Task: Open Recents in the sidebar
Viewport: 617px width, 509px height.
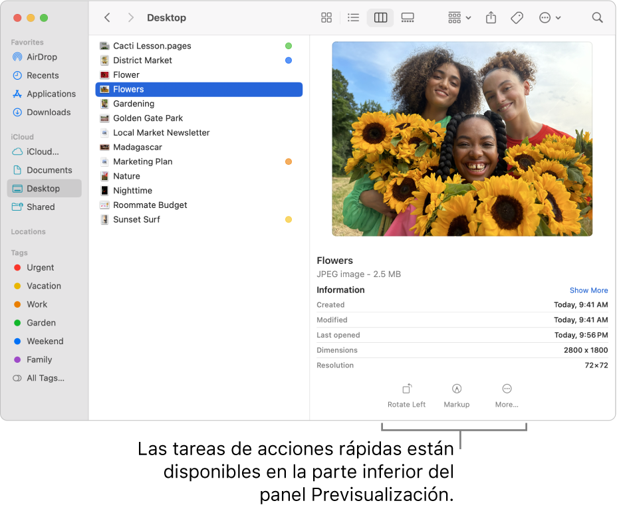Action: point(43,76)
